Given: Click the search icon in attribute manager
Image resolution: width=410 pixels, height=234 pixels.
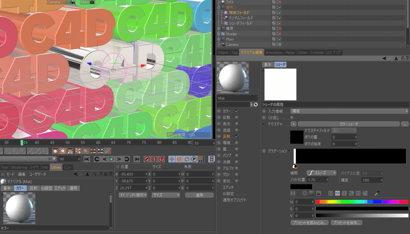Looking at the screenshot, I should coord(95,174).
